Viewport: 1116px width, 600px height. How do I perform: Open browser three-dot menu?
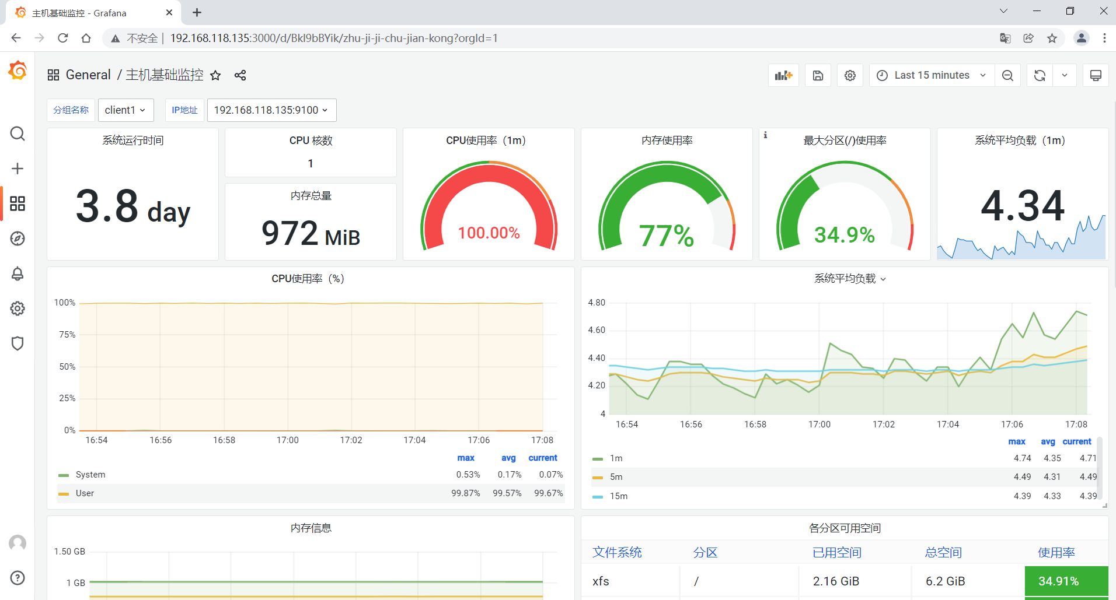point(1104,38)
